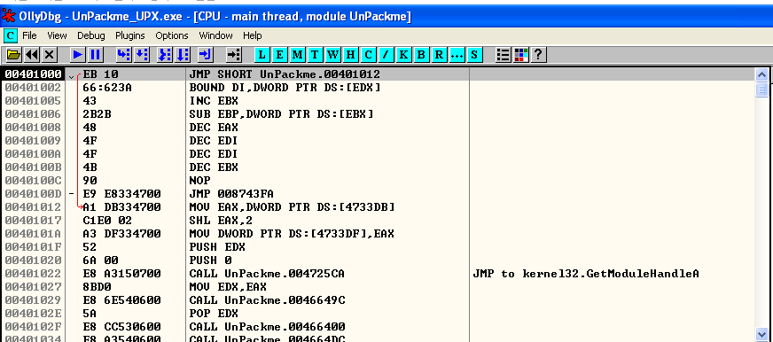Image resolution: width=773 pixels, height=342 pixels.
Task: Show Executable modules with E button
Action: coord(279,55)
